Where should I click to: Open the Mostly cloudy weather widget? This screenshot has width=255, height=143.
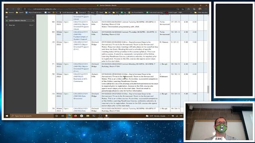pos(156,116)
